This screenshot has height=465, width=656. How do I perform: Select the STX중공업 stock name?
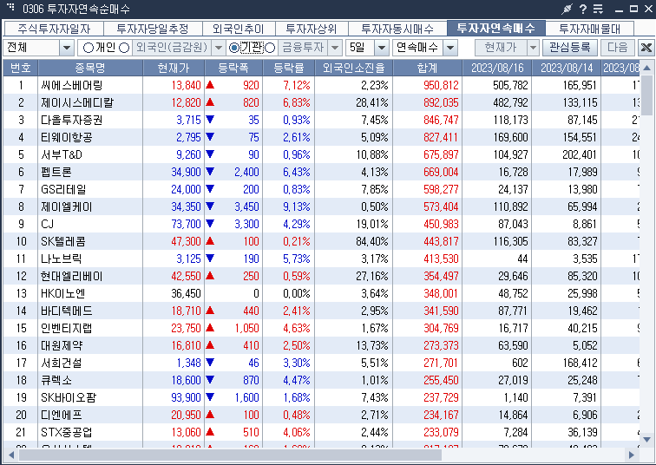point(67,432)
